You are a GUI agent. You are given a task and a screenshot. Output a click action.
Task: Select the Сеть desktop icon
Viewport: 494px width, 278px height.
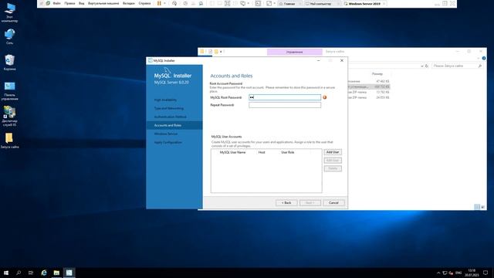point(10,36)
